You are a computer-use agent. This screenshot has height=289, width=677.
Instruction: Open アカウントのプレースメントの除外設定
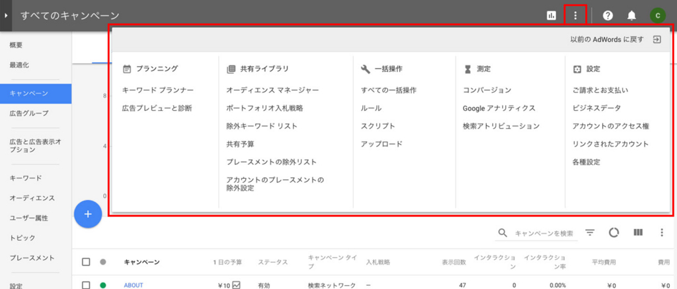tap(275, 184)
